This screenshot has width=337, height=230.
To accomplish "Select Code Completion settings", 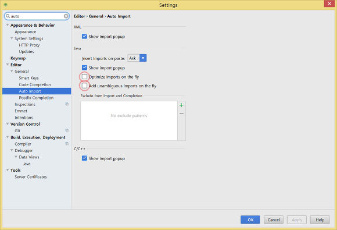I will point(35,84).
